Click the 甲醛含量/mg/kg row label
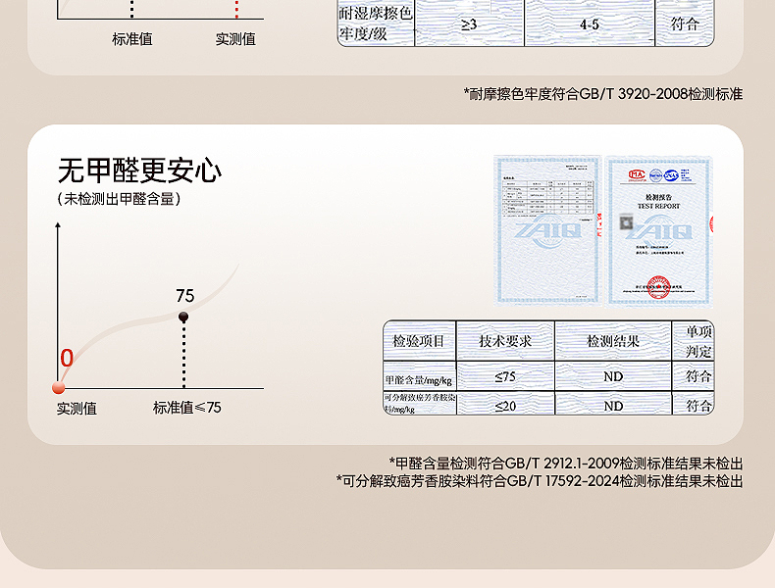 [x=419, y=379]
